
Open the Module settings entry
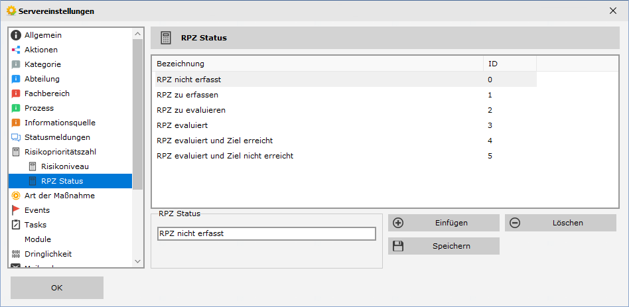(x=38, y=239)
